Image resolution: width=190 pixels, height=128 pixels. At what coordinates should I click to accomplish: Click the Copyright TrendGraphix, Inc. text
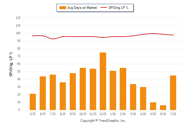(103, 121)
